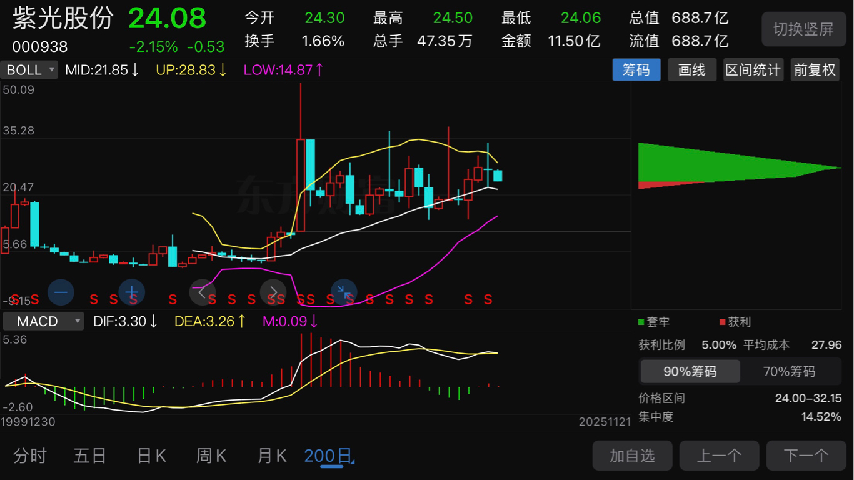Viewport: 854px width, 480px height.
Task: Click the BOLL MID:21.85 reading
Action: tap(103, 69)
